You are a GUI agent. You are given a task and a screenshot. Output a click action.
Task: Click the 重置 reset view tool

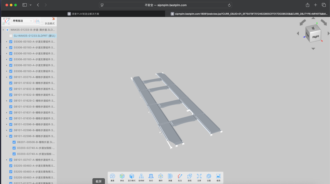point(113,178)
